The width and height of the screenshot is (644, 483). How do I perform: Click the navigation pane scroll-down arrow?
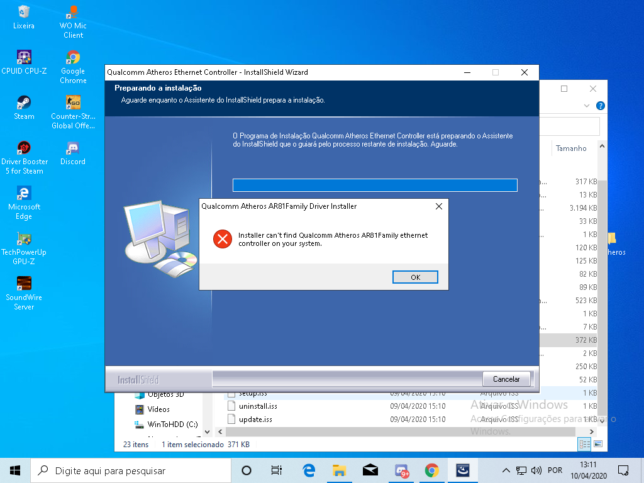point(207,431)
